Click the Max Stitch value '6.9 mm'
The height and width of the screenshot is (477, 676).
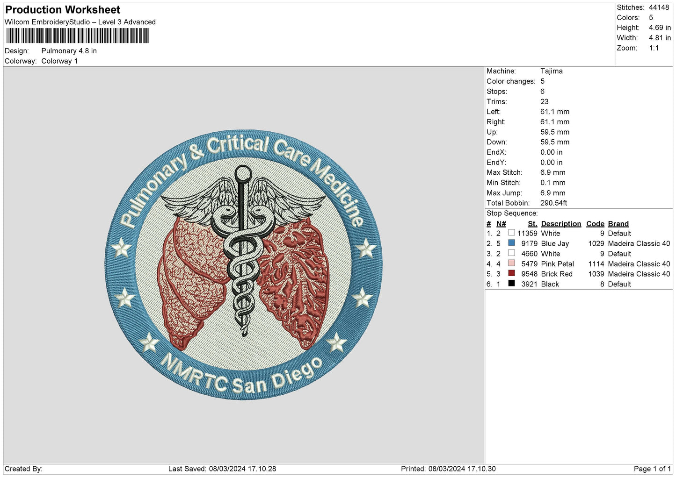pos(553,172)
